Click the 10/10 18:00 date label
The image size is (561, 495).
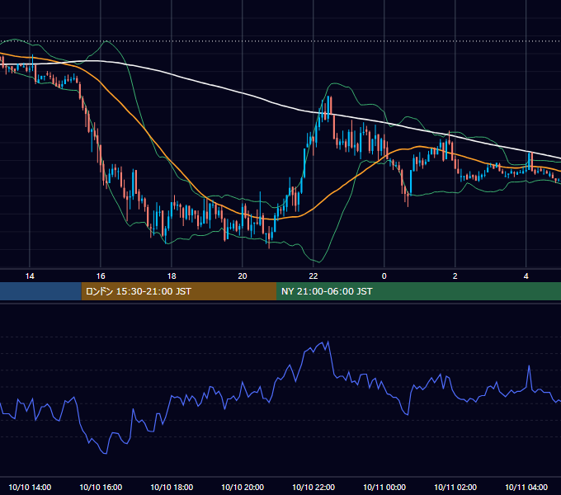[172, 487]
